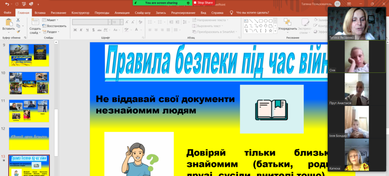This screenshot has height=176, width=389.
Task: Switch to the Рисование tab
Action: pos(58,13)
